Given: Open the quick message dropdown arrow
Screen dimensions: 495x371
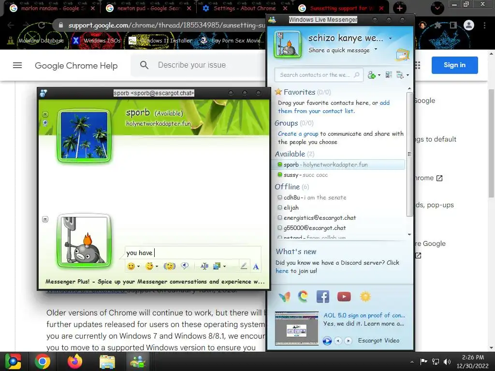Looking at the screenshot, I should [x=376, y=49].
